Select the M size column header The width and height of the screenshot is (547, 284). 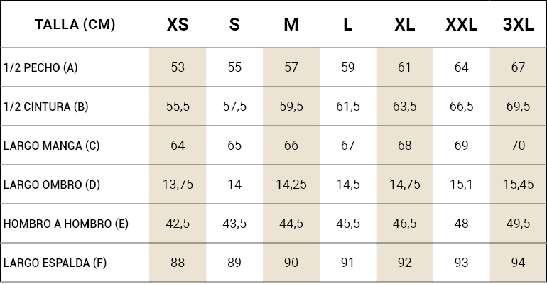point(291,25)
